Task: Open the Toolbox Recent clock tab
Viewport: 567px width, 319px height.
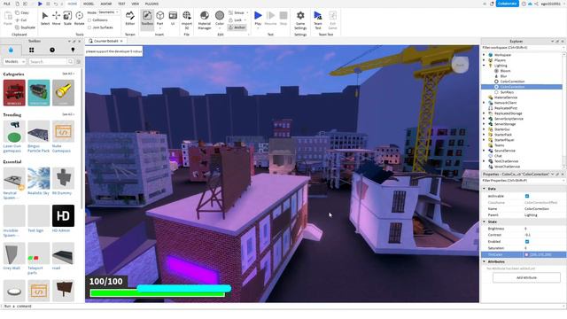Action: pos(52,50)
